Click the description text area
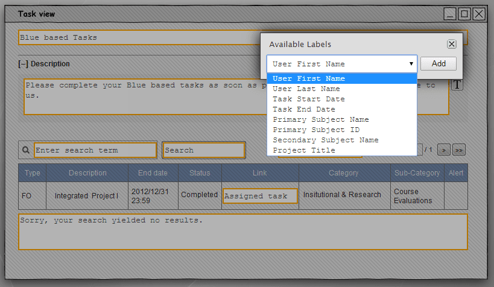 point(145,96)
